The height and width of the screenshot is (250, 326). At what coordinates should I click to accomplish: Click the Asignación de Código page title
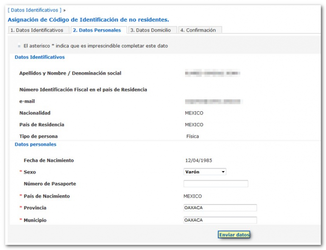[x=88, y=20]
